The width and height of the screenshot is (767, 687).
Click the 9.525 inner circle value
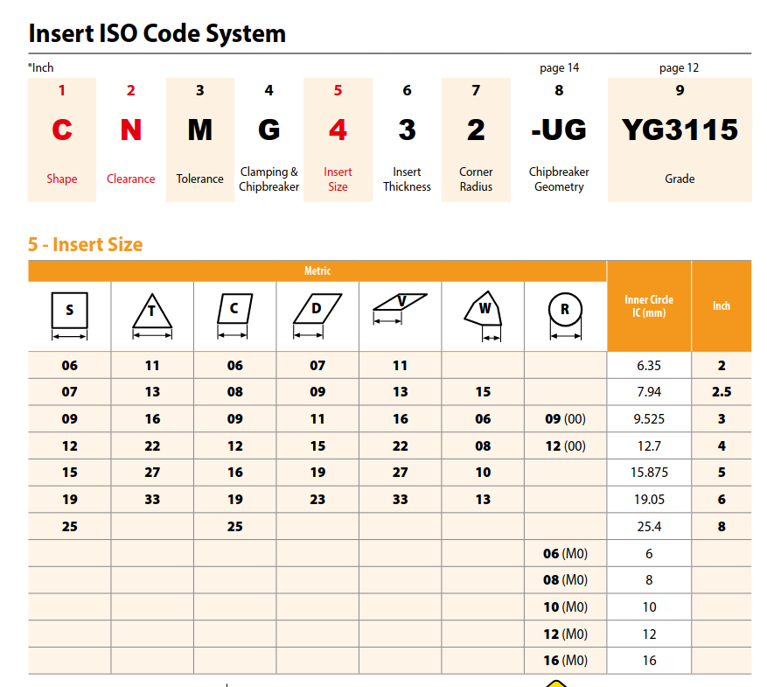(648, 419)
